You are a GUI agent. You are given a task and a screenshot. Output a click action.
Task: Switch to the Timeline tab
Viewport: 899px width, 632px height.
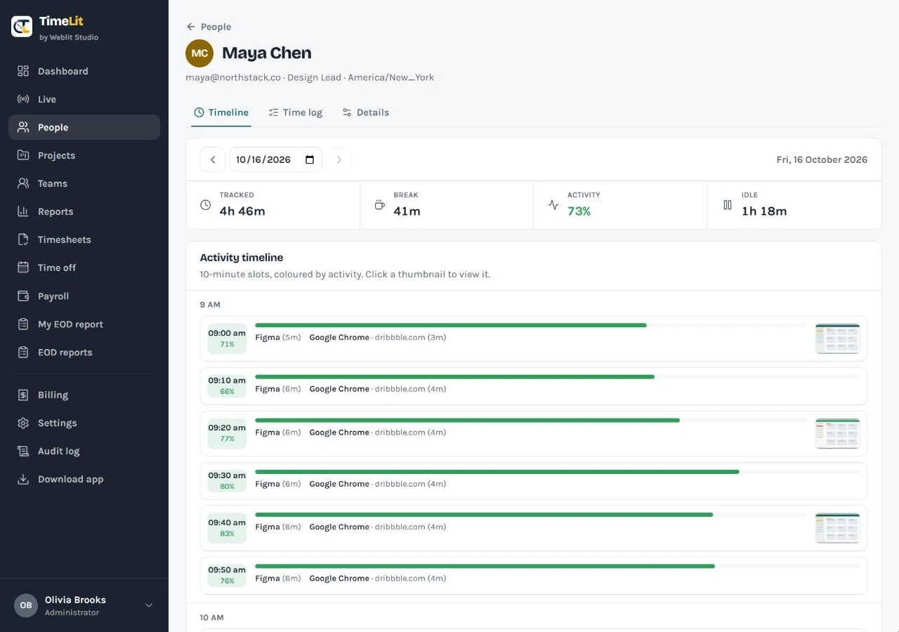[221, 112]
